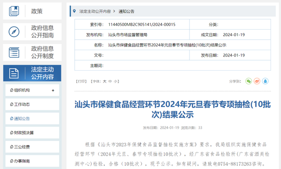This screenshot has width=281, height=169.
Task: Open 办事指南 submenu item
Action: 32,161
